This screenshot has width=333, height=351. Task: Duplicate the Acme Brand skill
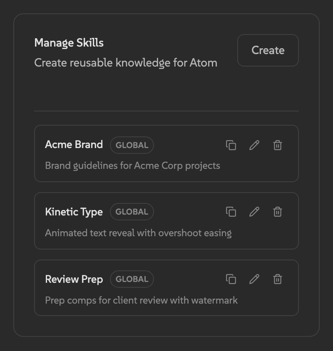click(231, 145)
